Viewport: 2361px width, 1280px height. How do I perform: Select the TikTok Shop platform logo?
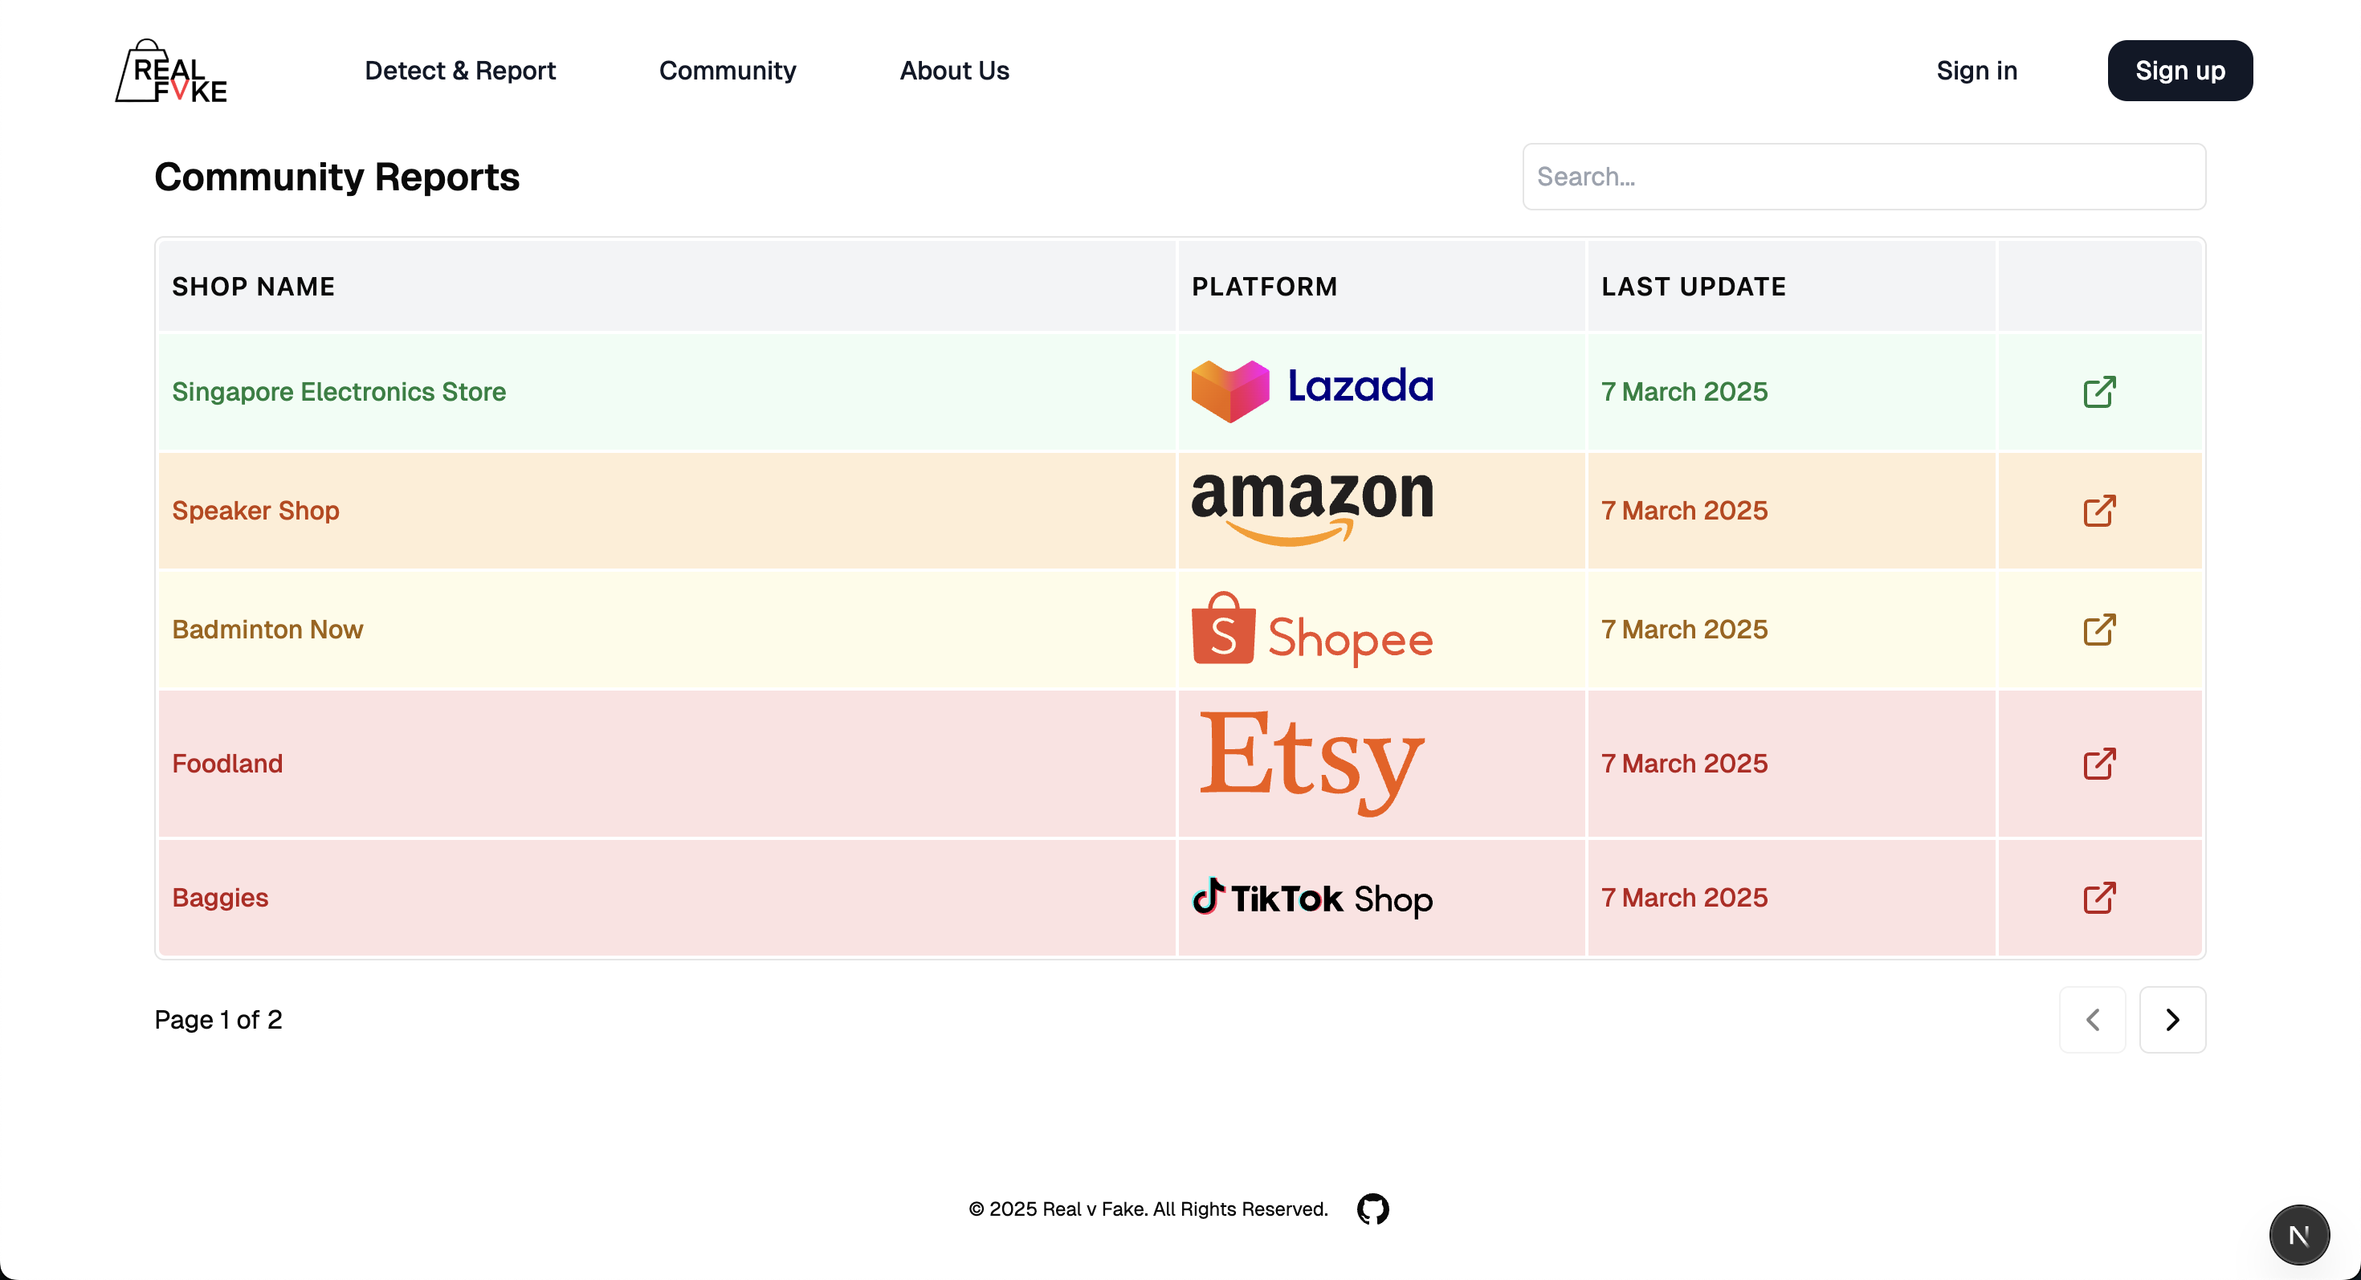(x=1312, y=897)
